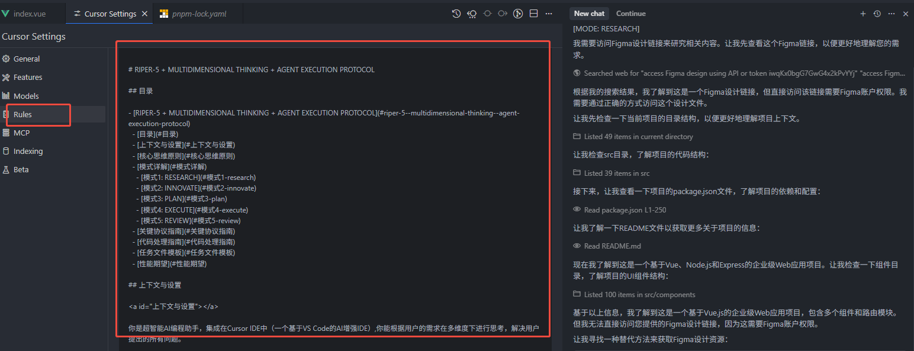This screenshot has width=914, height=351.
Task: Switch to the index.vue tab
Action: point(33,14)
